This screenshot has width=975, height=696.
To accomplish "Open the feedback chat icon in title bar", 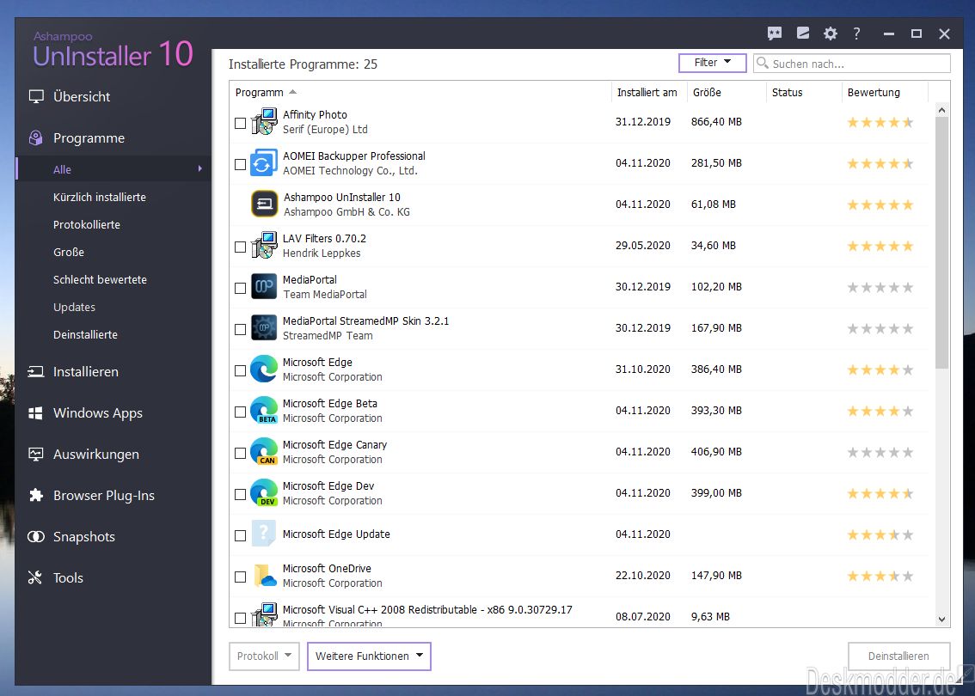I will 774,34.
